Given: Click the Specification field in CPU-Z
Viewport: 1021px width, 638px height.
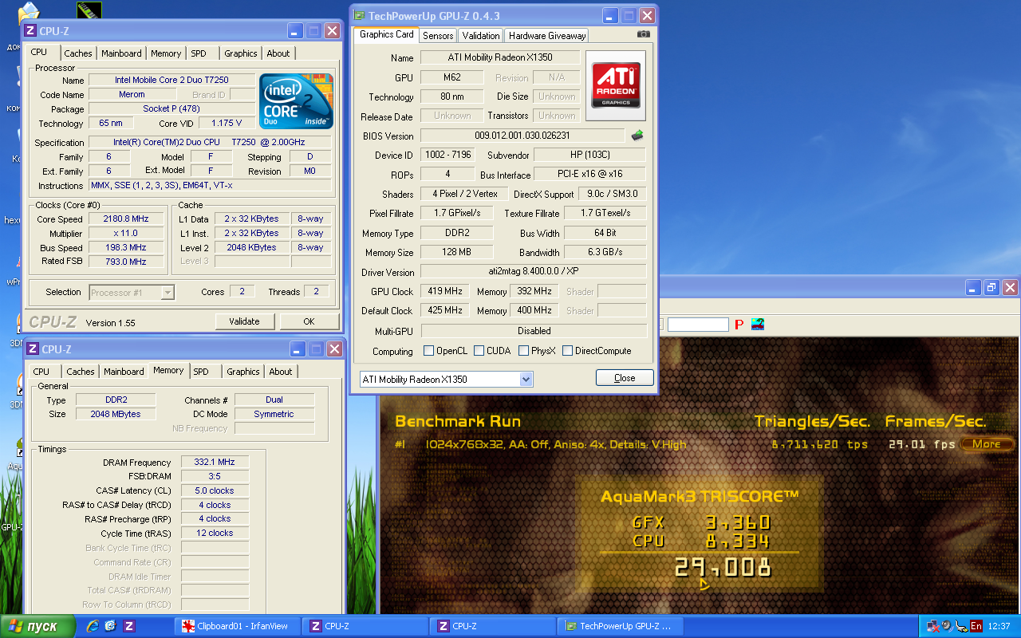Looking at the screenshot, I should (210, 142).
